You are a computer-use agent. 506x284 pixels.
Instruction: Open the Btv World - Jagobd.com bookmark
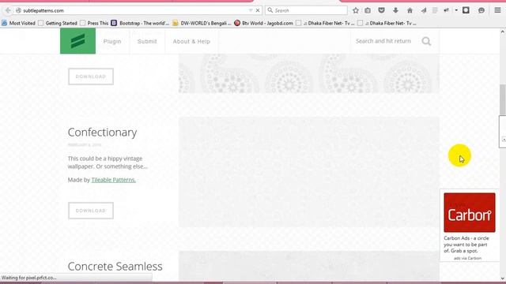(x=263, y=23)
